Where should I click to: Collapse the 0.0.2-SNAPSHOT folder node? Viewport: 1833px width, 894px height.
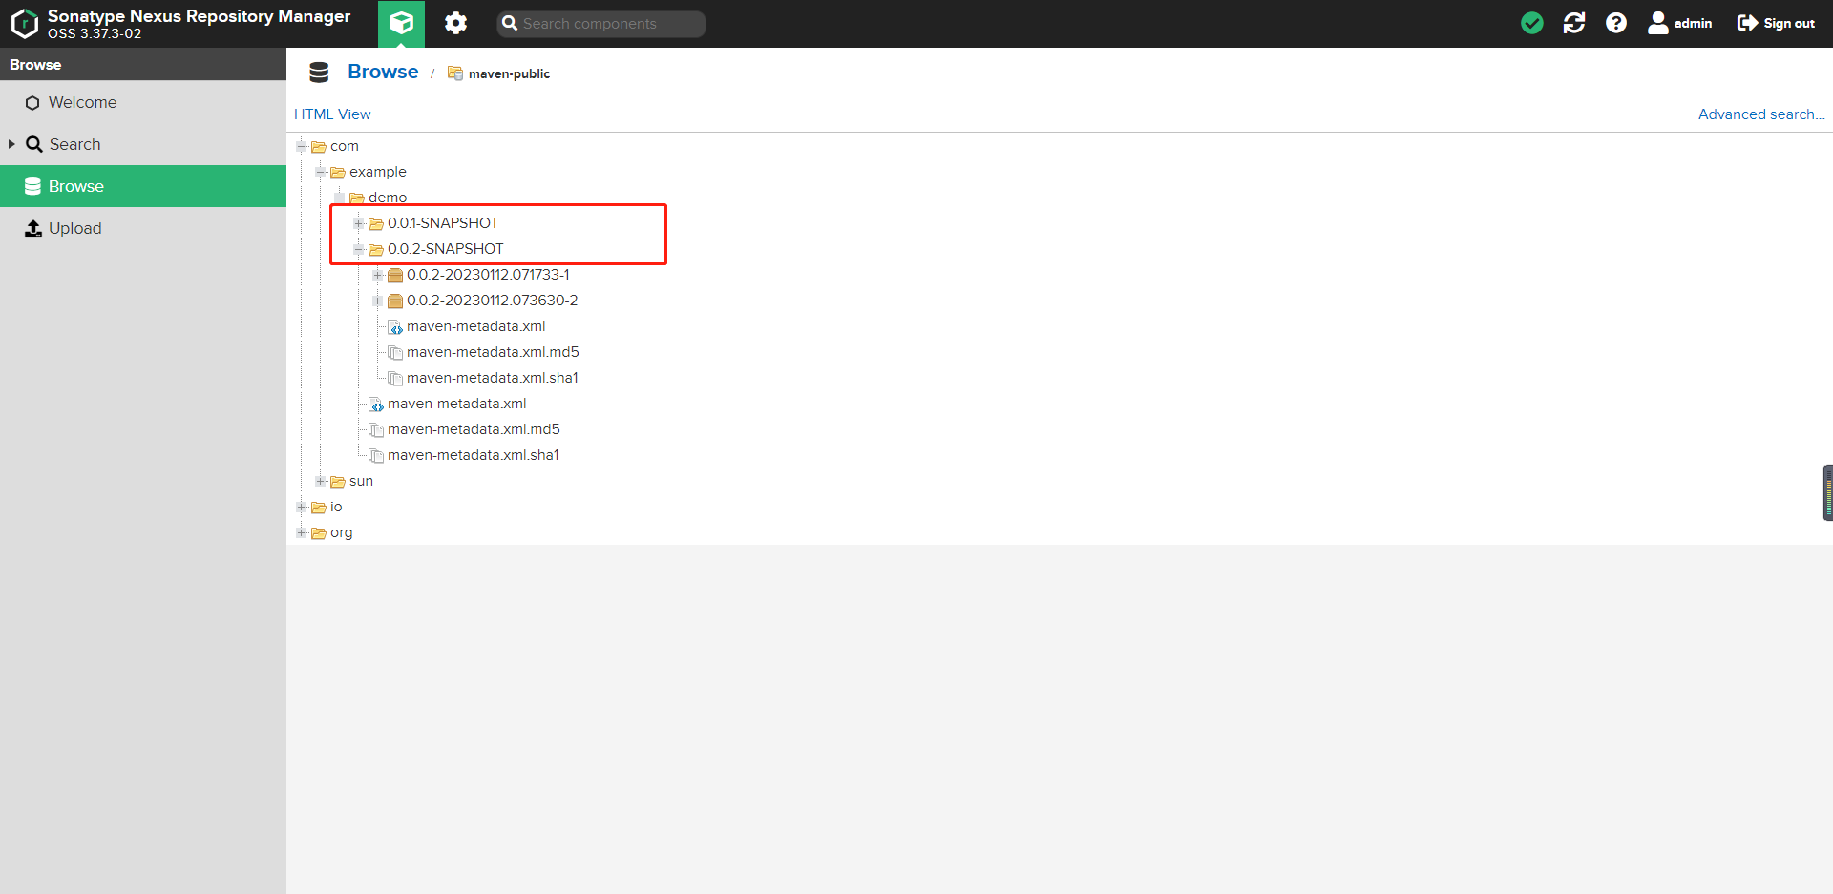pos(359,249)
